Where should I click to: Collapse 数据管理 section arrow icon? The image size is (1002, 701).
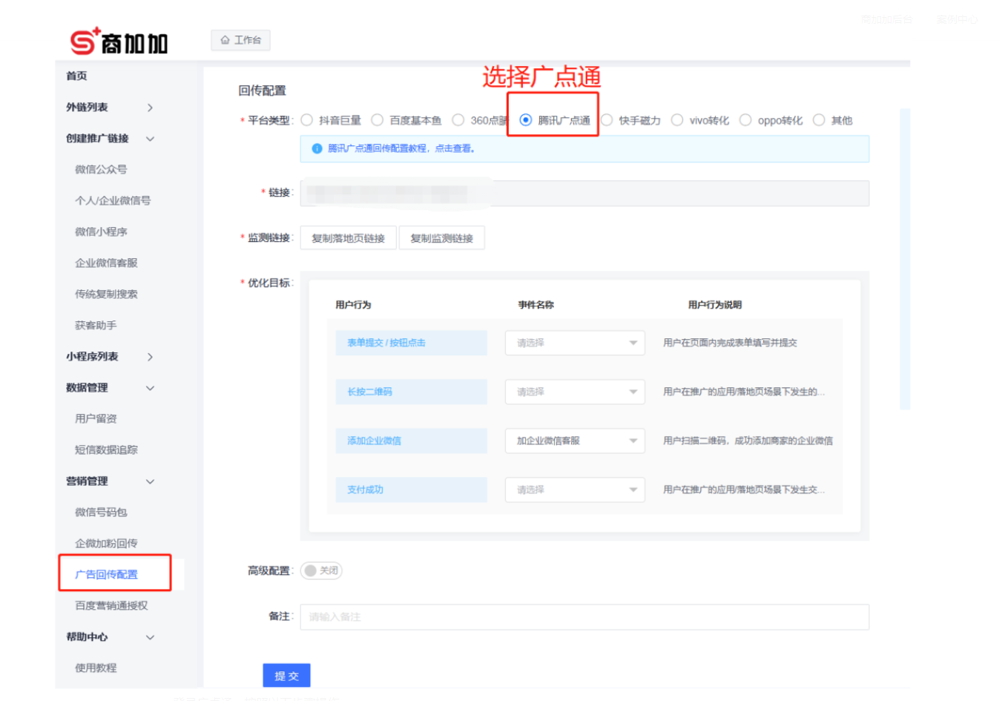pos(150,388)
